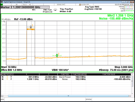Click the timestamp 02:37:42 PM Oct 04, 2016
The image size is (135, 102).
tap(124, 5)
